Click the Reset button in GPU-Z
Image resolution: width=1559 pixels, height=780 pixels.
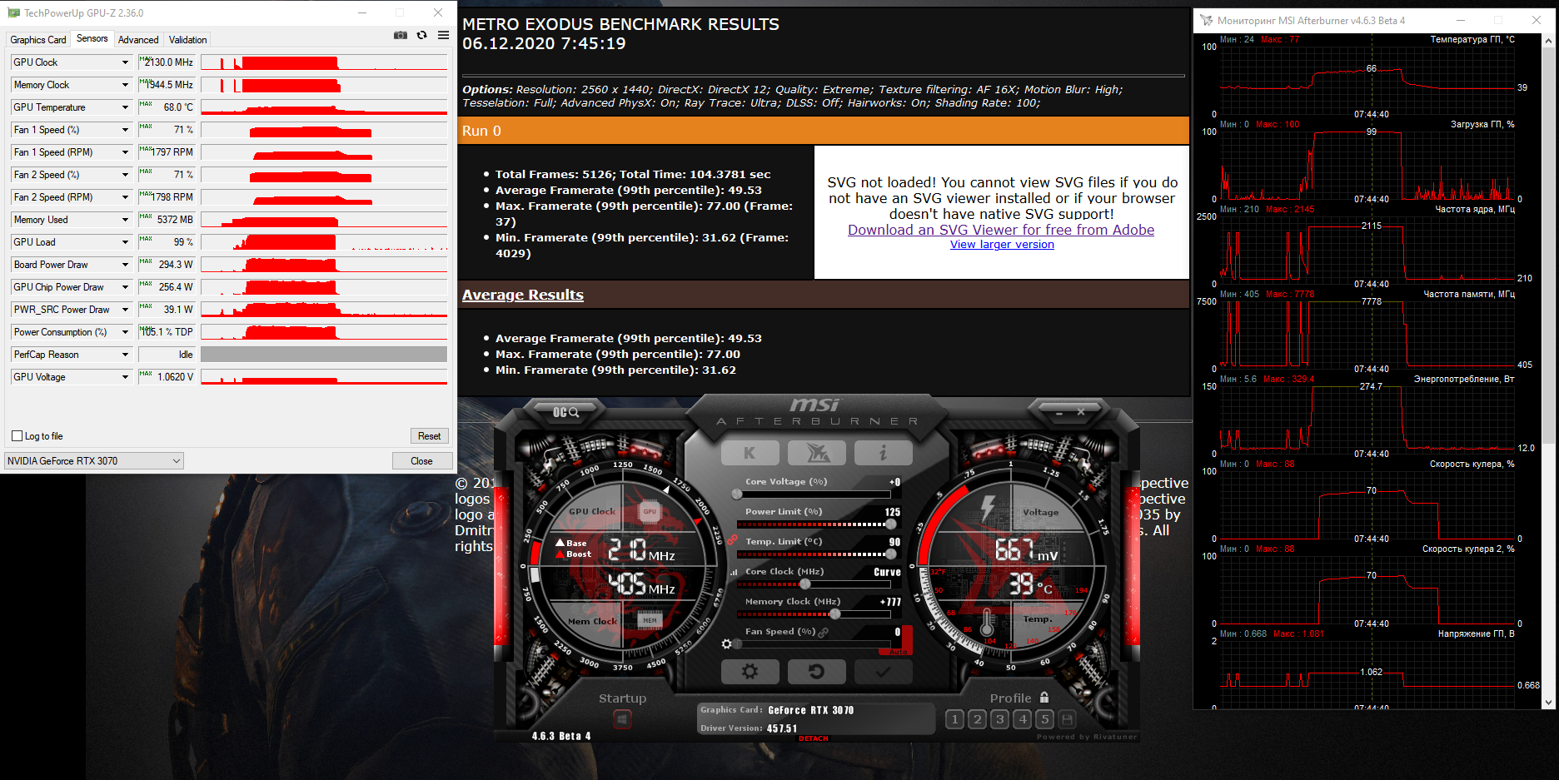tap(430, 436)
